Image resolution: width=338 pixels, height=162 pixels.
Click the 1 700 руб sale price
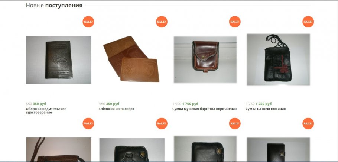point(190,104)
